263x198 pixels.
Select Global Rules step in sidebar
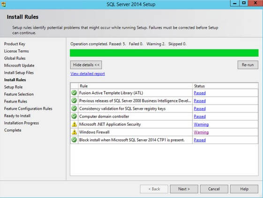click(15, 58)
